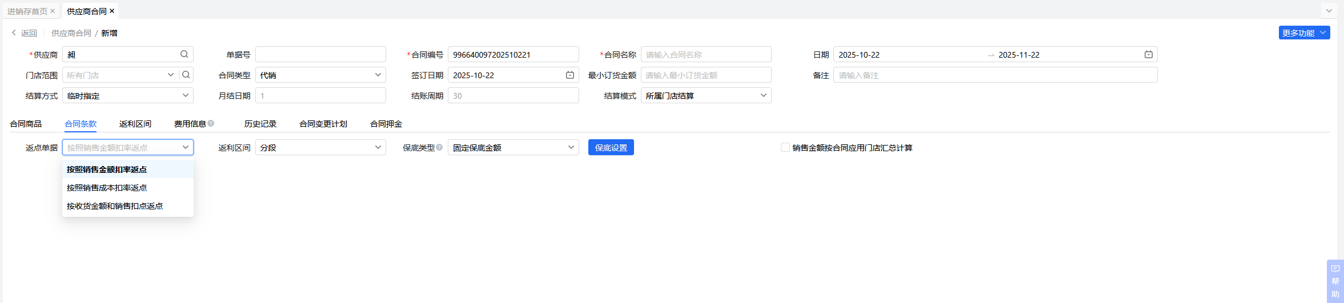Viewport: 1344px width, 303px height.
Task: Open the date range calendar icon
Action: pyautogui.click(x=1148, y=54)
